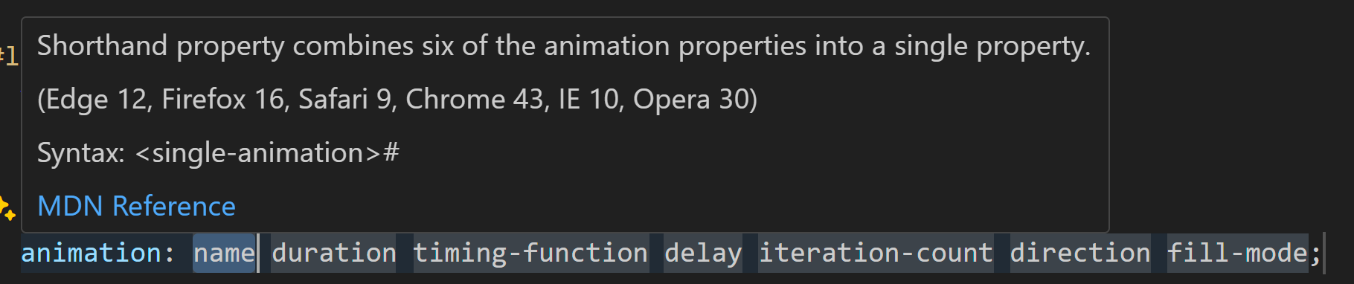1354x284 pixels.
Task: Click the browser compatibility line in tooltip
Action: coord(397,99)
